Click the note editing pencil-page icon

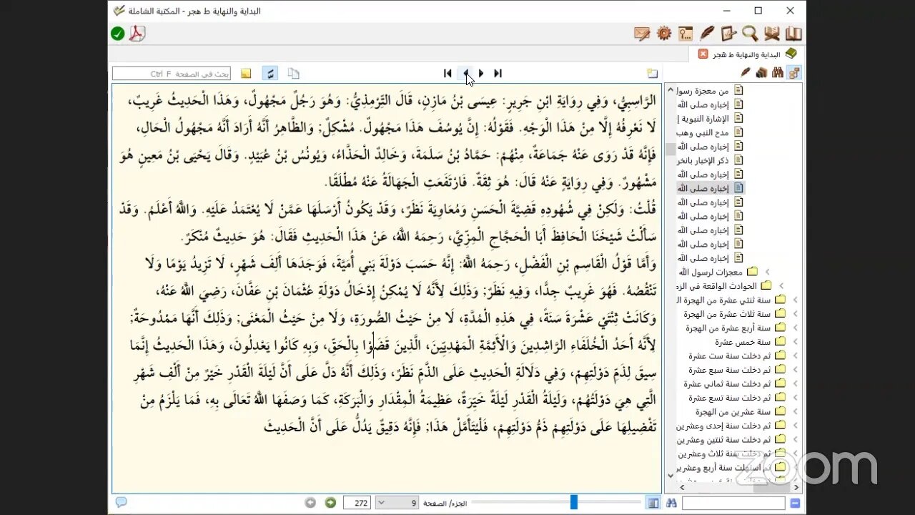pyautogui.click(x=728, y=34)
